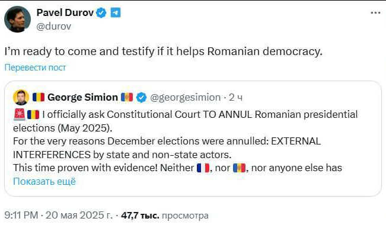Click the Telegram affiliation icon

[116, 12]
